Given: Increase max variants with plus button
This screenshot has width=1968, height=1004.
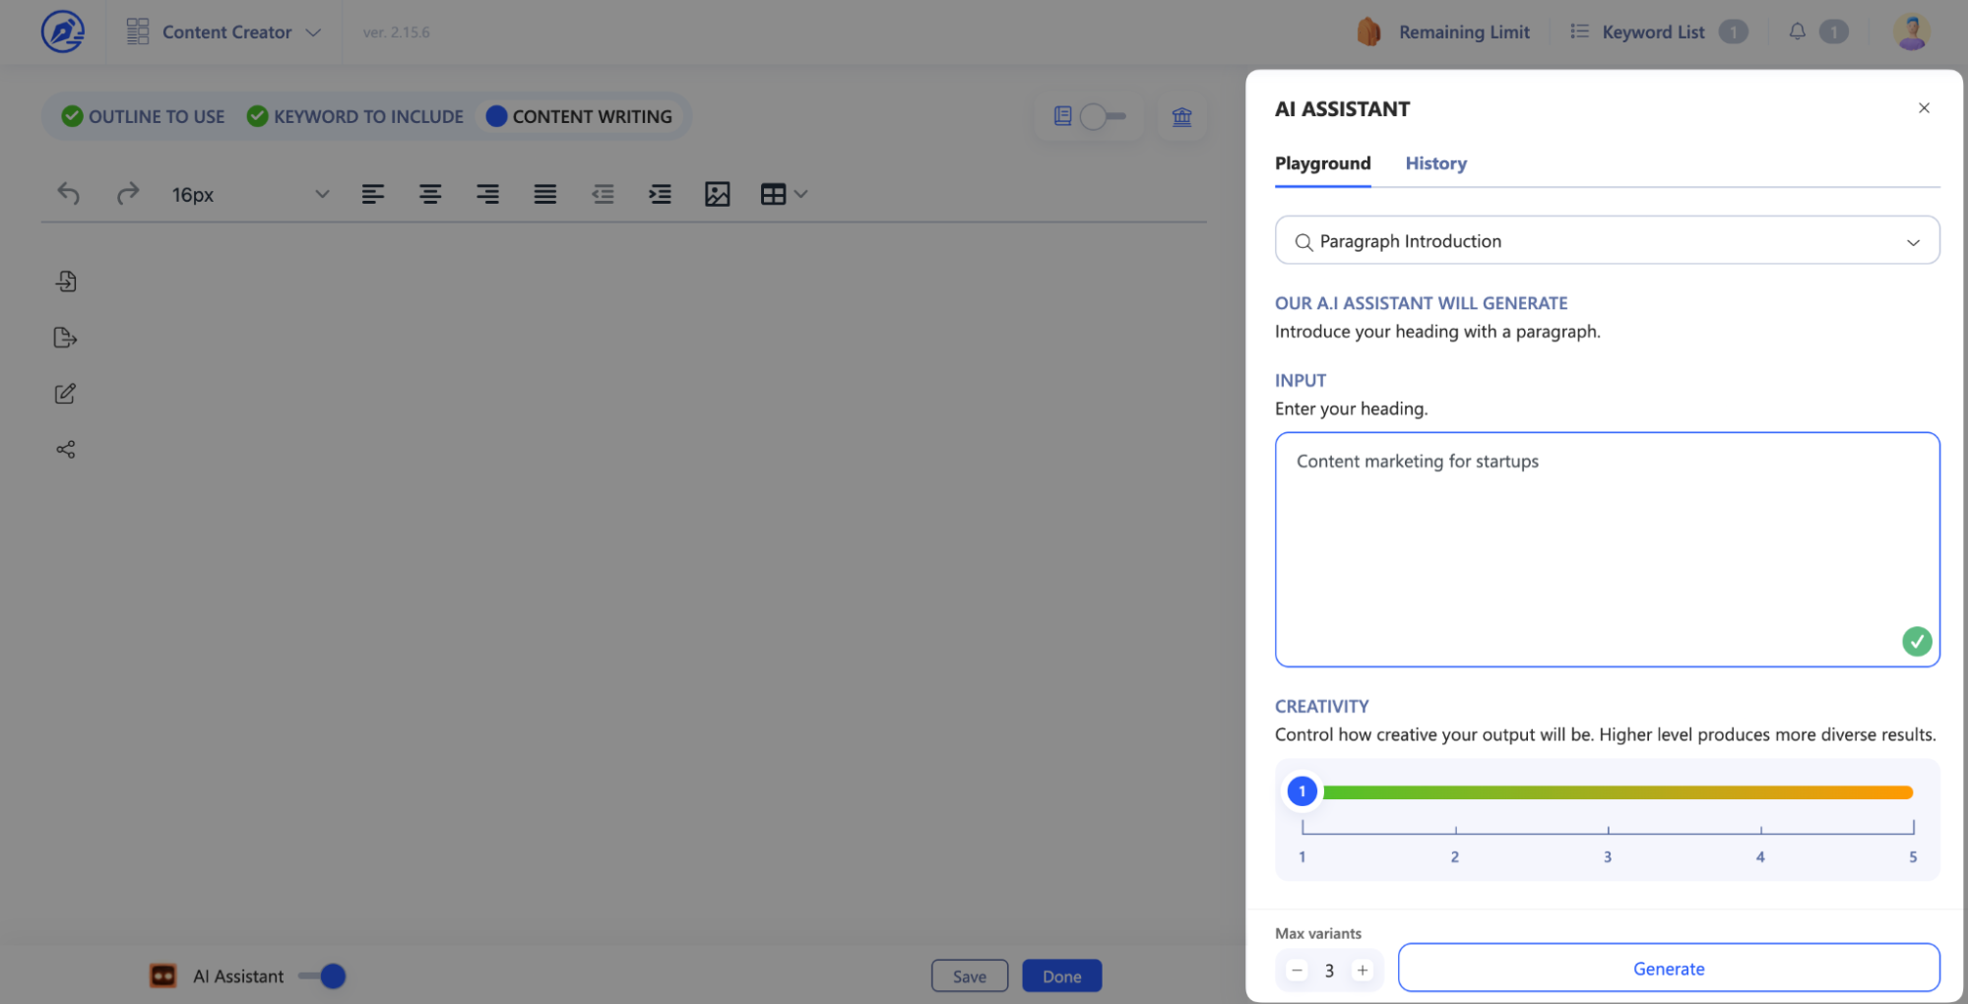Looking at the screenshot, I should coord(1362,971).
